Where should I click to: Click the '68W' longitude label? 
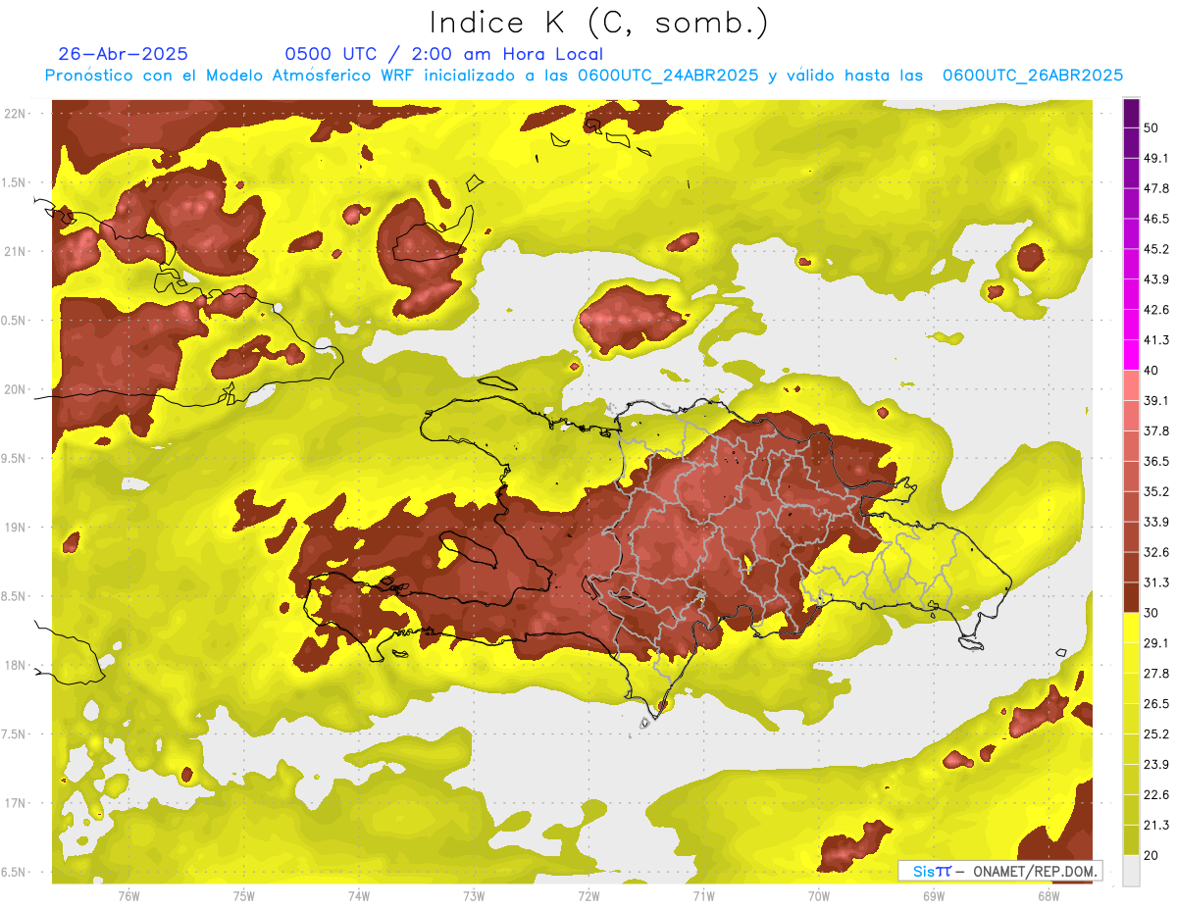pos(1049,896)
